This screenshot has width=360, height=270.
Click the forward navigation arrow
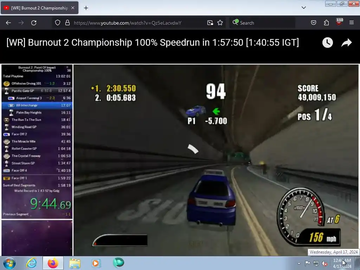pos(21,23)
